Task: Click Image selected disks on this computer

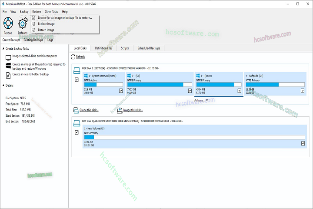Action: [x=34, y=56]
